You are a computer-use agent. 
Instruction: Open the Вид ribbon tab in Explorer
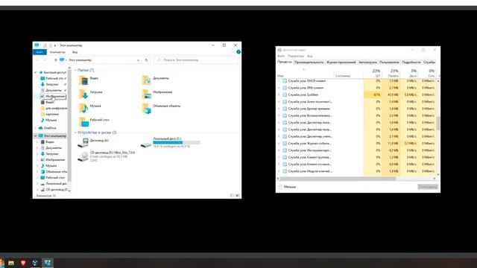(75, 52)
